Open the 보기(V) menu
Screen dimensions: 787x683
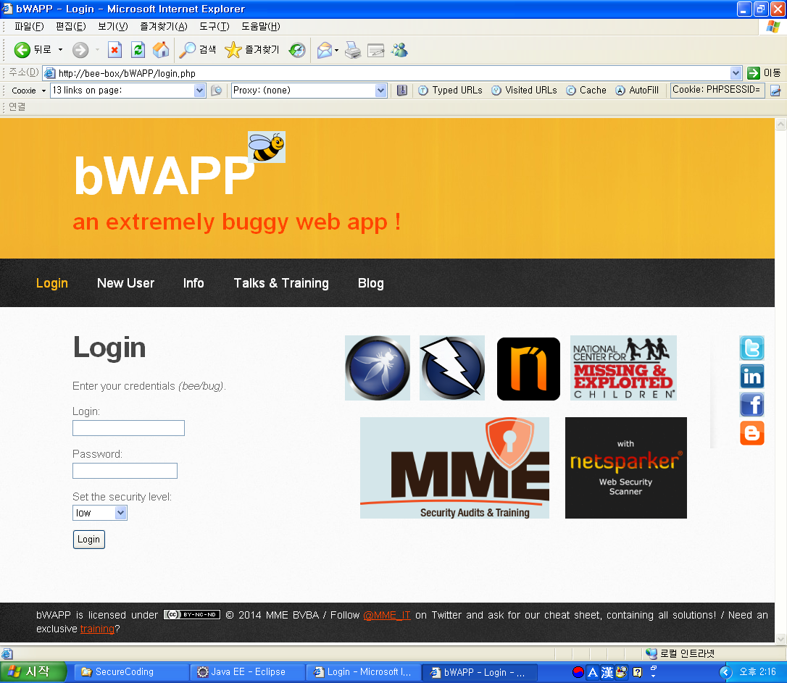113,27
